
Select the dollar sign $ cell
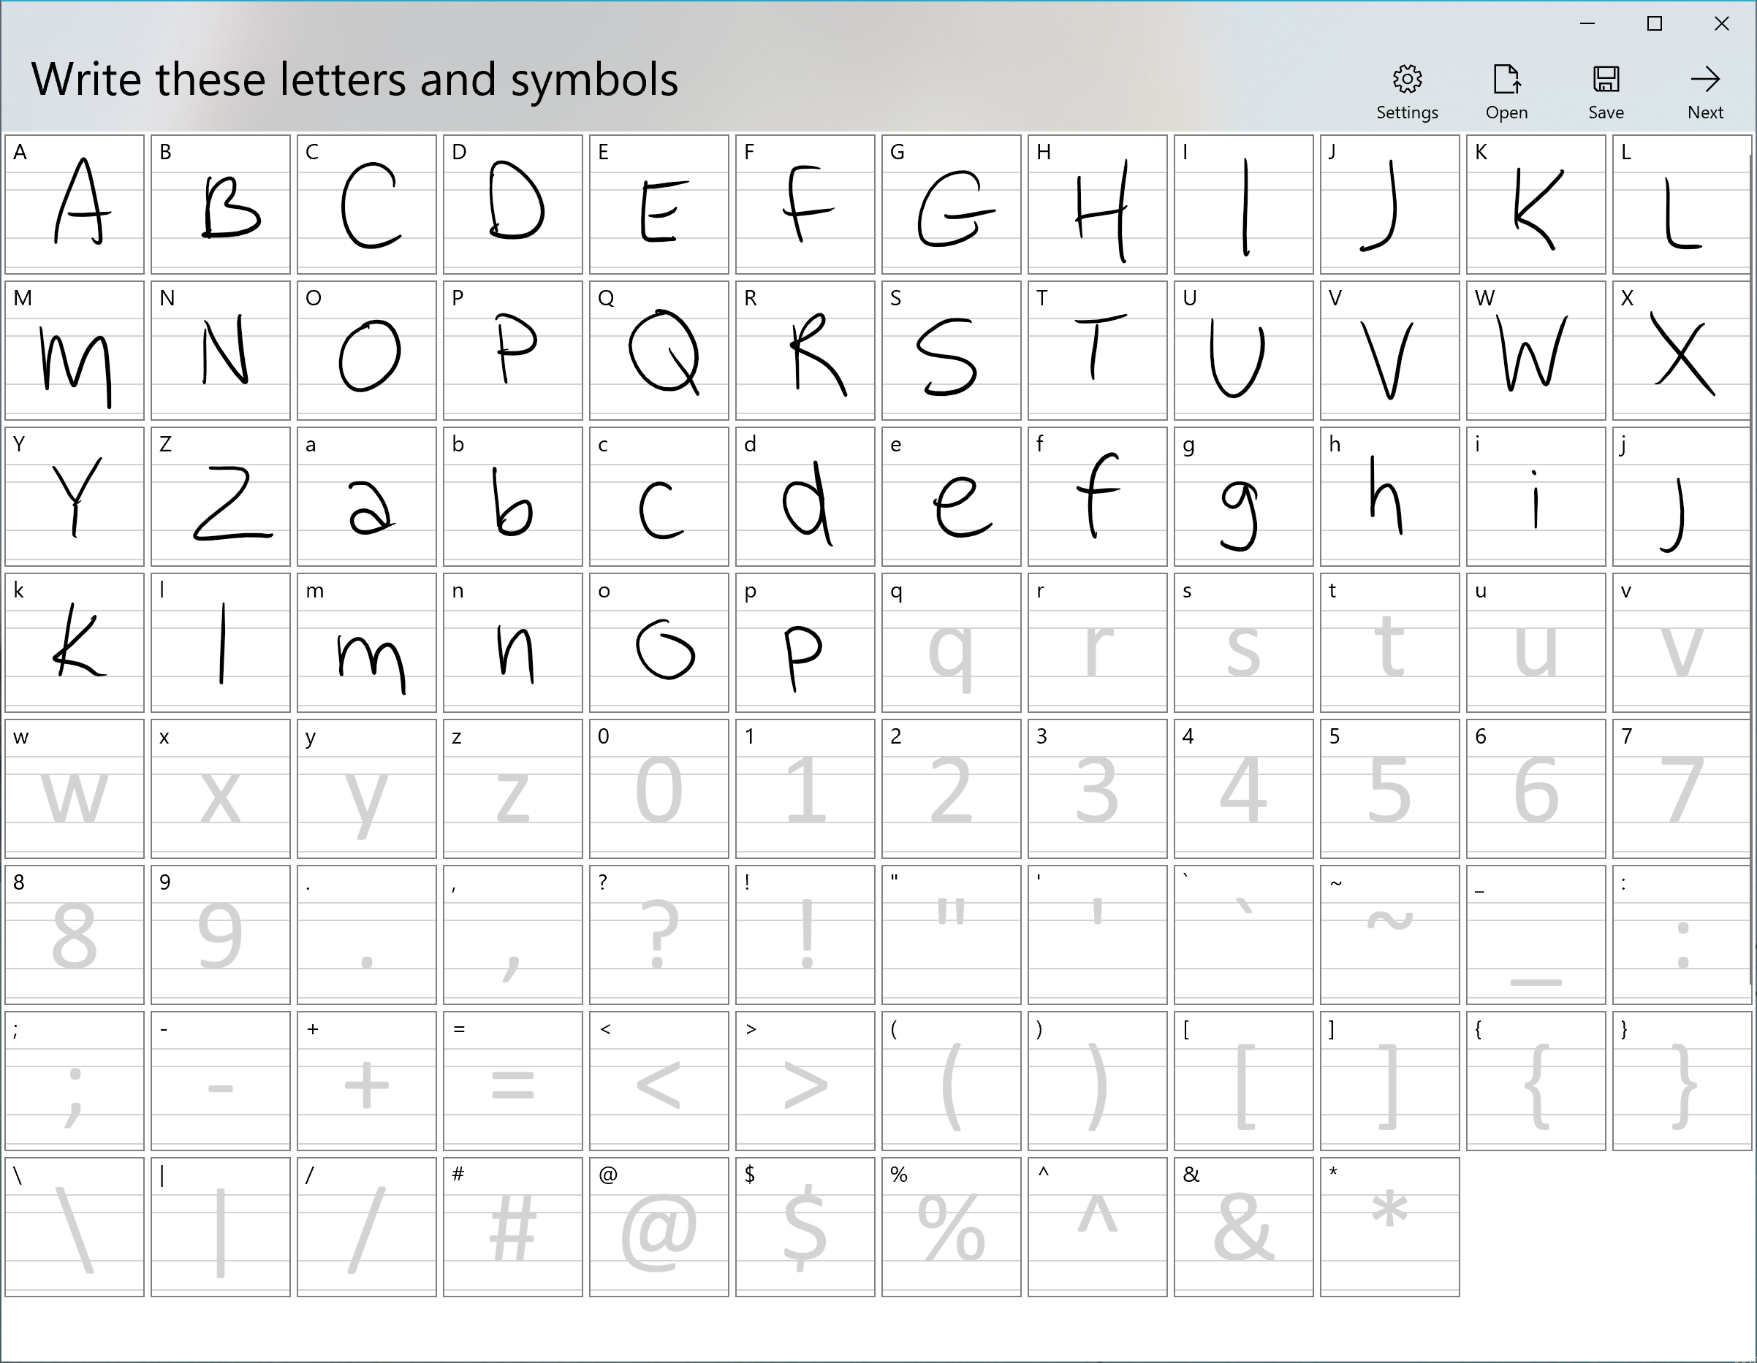[x=805, y=1228]
